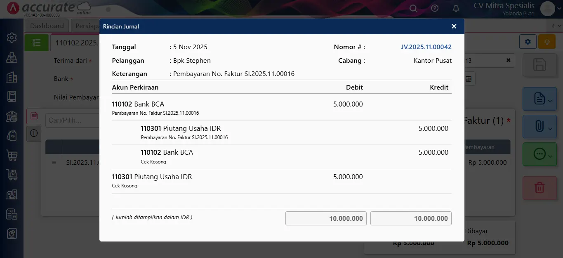Open the calendar date picker icon
This screenshot has height=258, width=563.
click(469, 78)
